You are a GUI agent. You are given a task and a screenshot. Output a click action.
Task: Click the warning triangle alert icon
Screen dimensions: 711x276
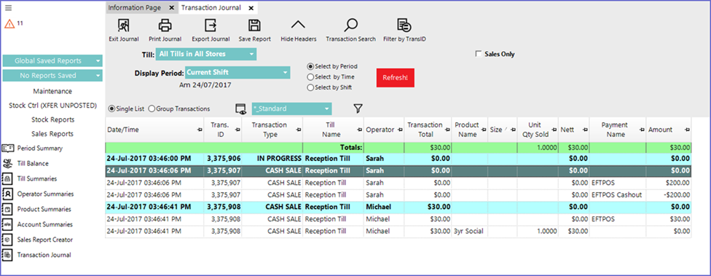9,24
